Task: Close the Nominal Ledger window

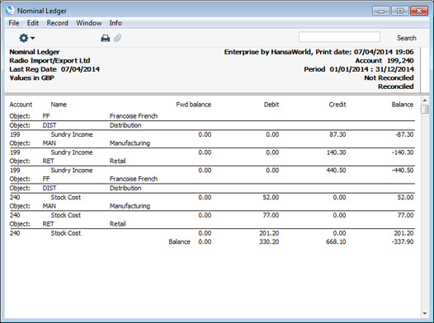Action: [419, 11]
